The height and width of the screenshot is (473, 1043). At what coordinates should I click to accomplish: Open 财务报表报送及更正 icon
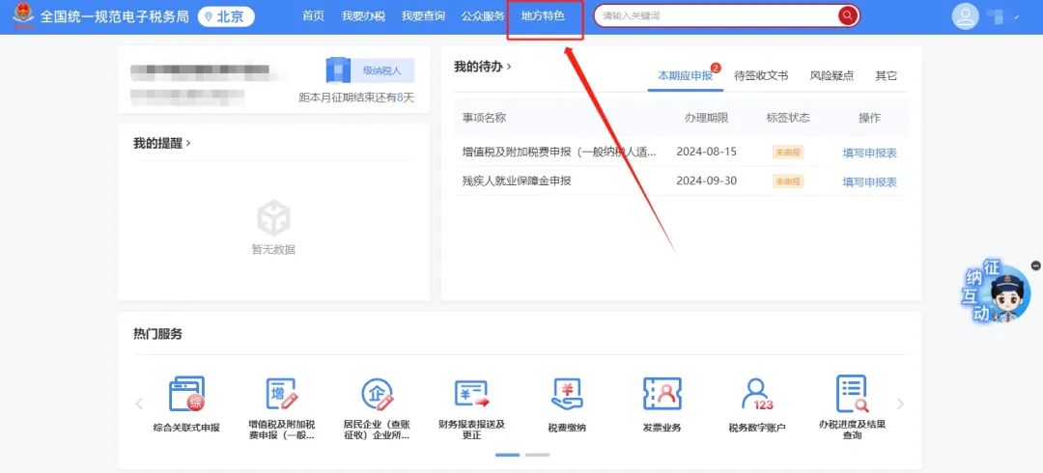[x=471, y=396]
